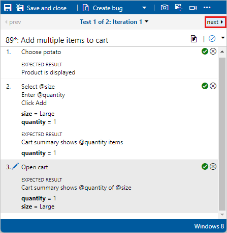The image size is (227, 233).
Task: Click the test case comment document icon
Action: coord(193,39)
